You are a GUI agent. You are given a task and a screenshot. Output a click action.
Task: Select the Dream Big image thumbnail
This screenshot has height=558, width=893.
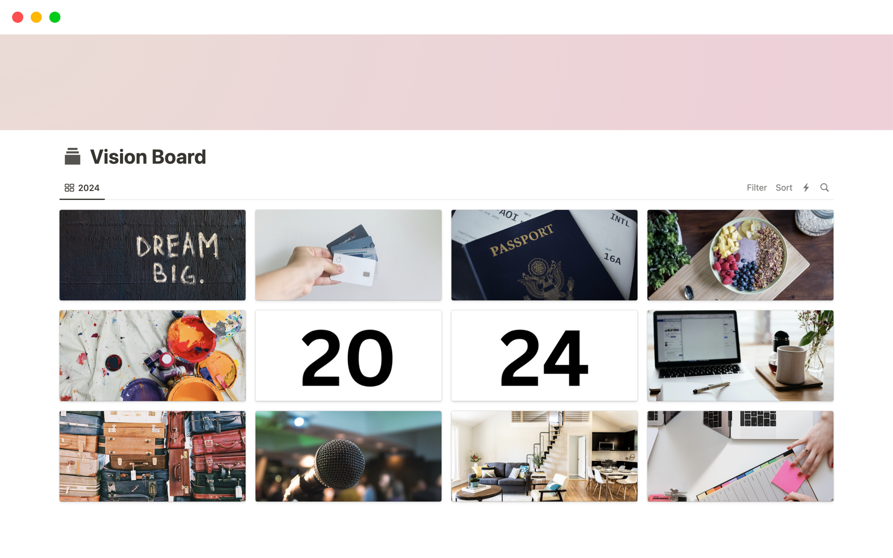153,254
